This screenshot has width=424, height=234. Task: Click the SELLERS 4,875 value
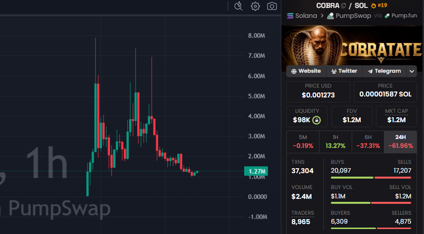click(403, 222)
